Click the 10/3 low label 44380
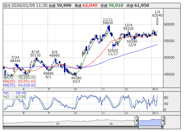The image size is (184, 132). [76, 78]
